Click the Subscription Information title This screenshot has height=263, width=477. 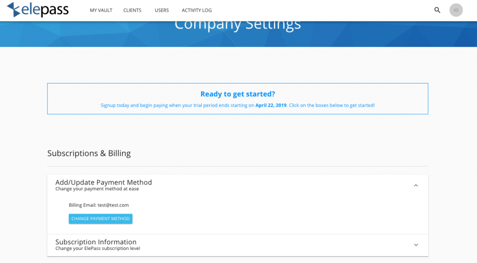pos(96,242)
